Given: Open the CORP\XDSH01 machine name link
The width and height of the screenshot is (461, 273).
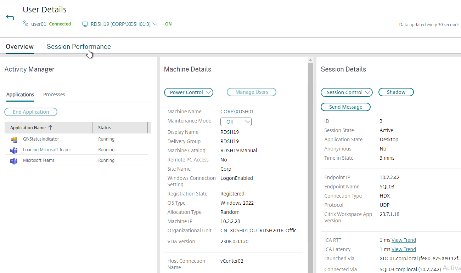Looking at the screenshot, I should (237, 112).
